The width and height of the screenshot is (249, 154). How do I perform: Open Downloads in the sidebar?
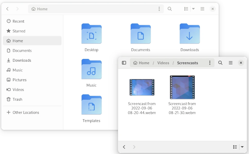coord(32,60)
